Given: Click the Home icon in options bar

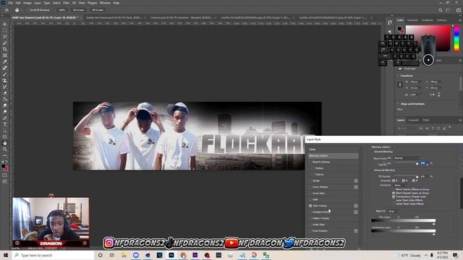Looking at the screenshot, I should tap(7, 10).
